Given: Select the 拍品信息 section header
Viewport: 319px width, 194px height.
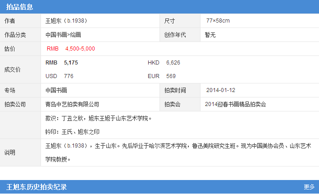Looking at the screenshot, I should click(19, 6).
